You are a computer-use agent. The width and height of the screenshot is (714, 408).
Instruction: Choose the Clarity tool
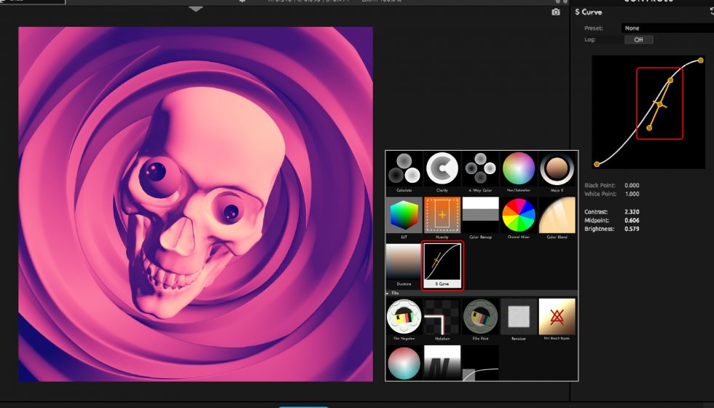(442, 170)
